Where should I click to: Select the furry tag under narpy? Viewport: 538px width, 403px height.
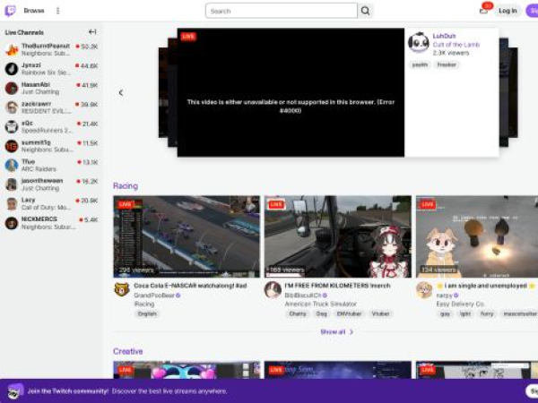tap(487, 313)
